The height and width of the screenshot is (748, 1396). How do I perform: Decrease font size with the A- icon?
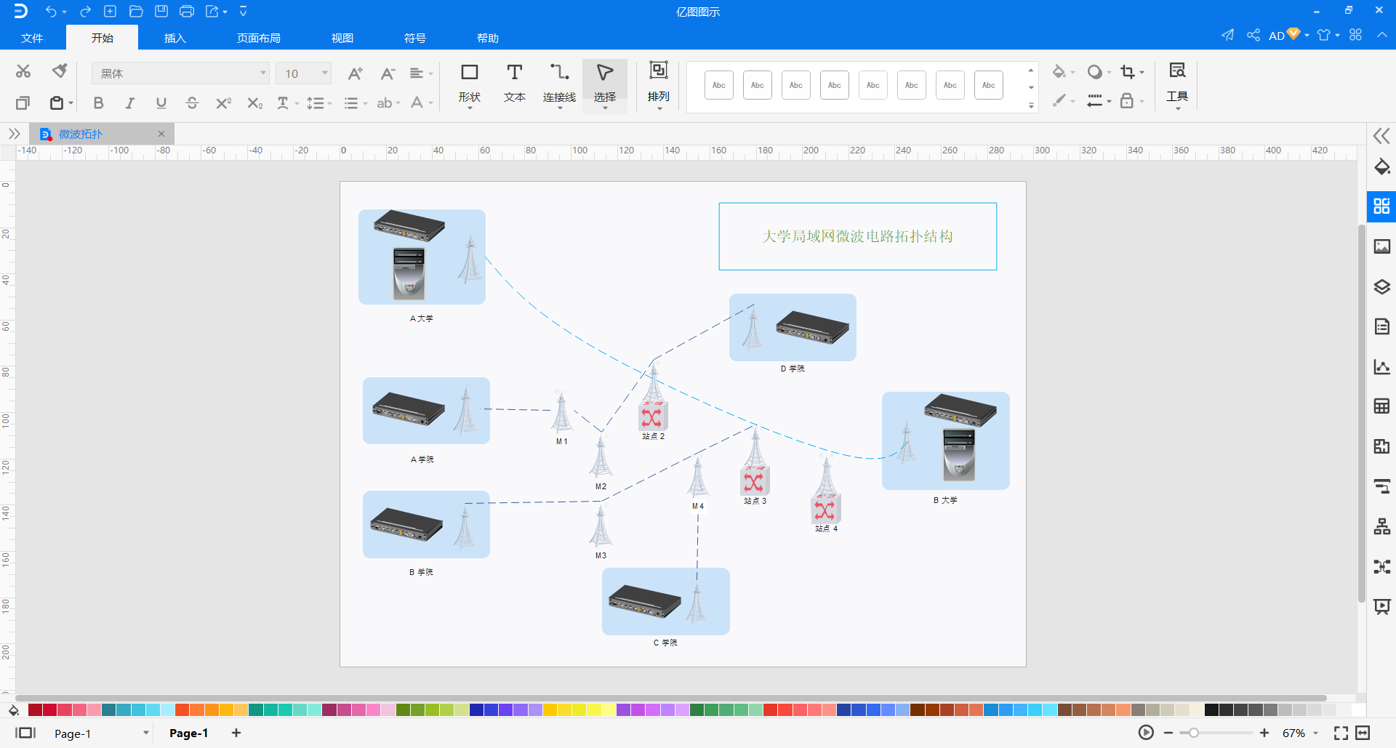(388, 73)
